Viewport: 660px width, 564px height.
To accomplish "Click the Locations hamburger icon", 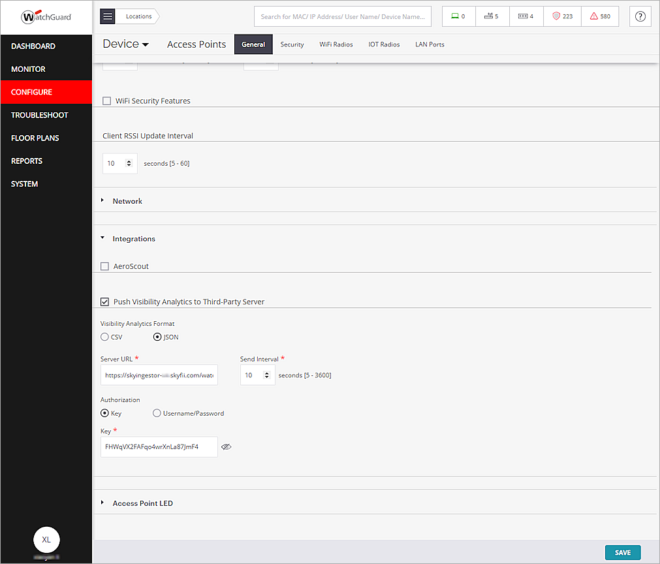I will click(107, 16).
